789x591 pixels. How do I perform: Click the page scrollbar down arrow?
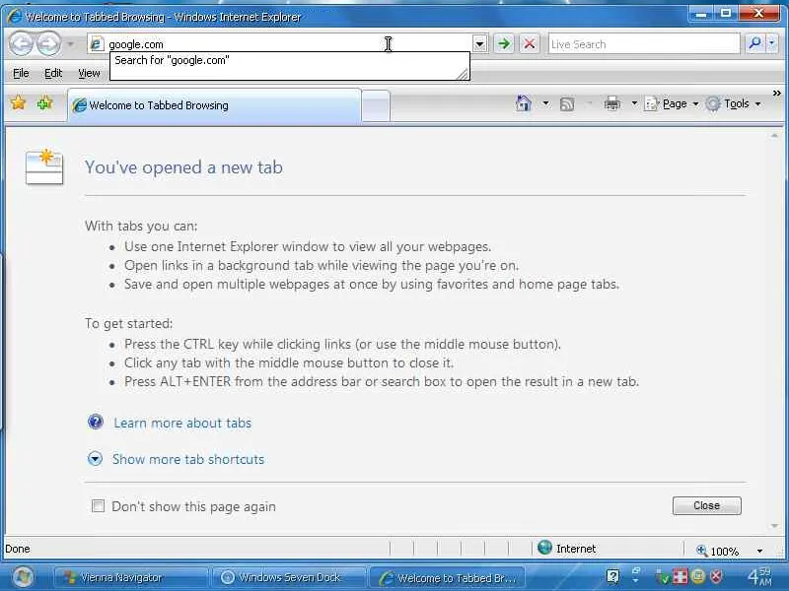click(774, 526)
